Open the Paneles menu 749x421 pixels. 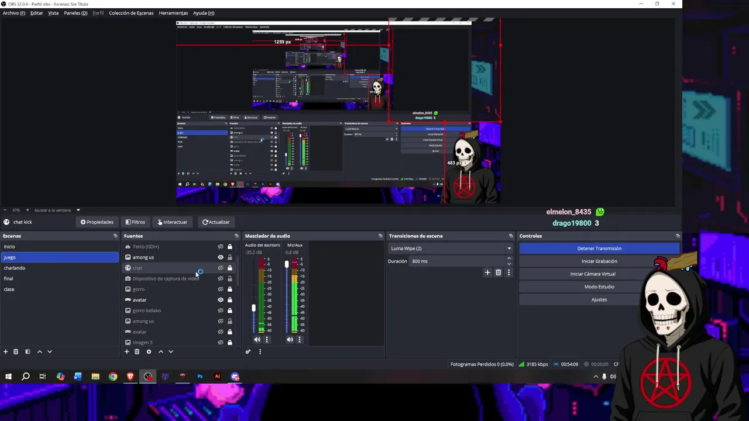[75, 13]
